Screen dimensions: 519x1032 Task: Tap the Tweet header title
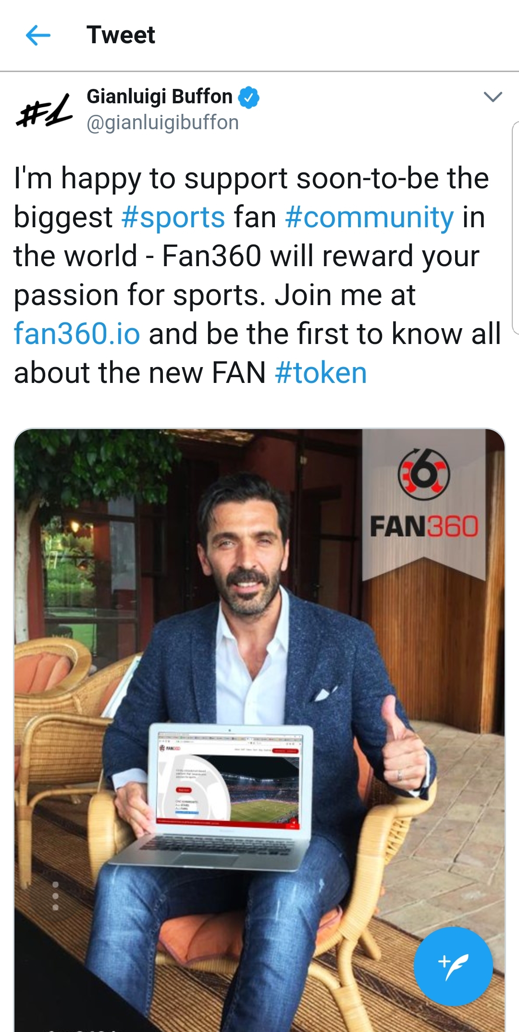[x=121, y=35]
